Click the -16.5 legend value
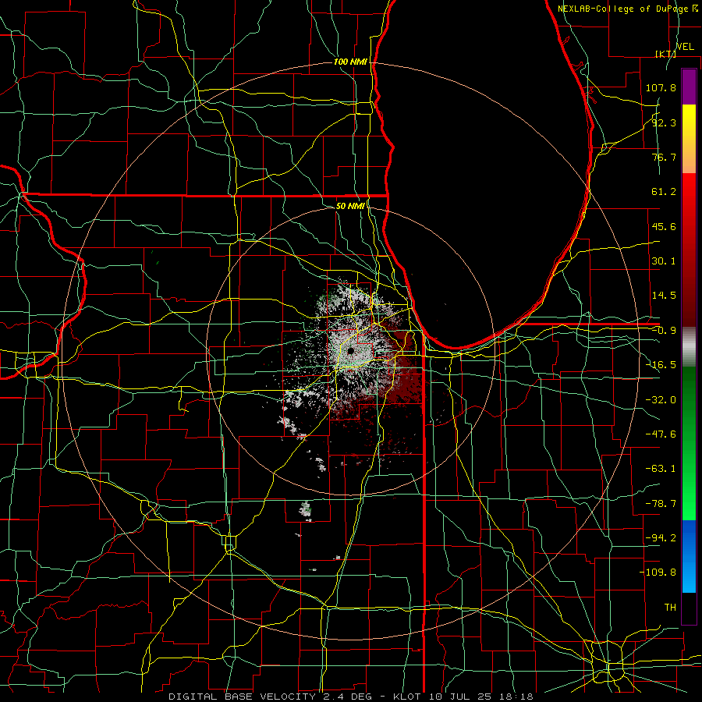 point(661,365)
